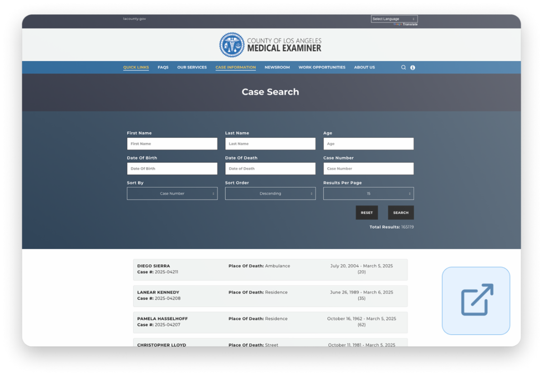Open the Case Information menu

tap(235, 67)
